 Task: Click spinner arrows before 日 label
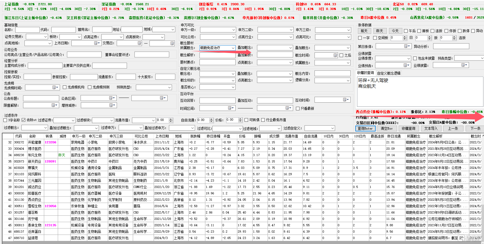[x=405, y=38]
